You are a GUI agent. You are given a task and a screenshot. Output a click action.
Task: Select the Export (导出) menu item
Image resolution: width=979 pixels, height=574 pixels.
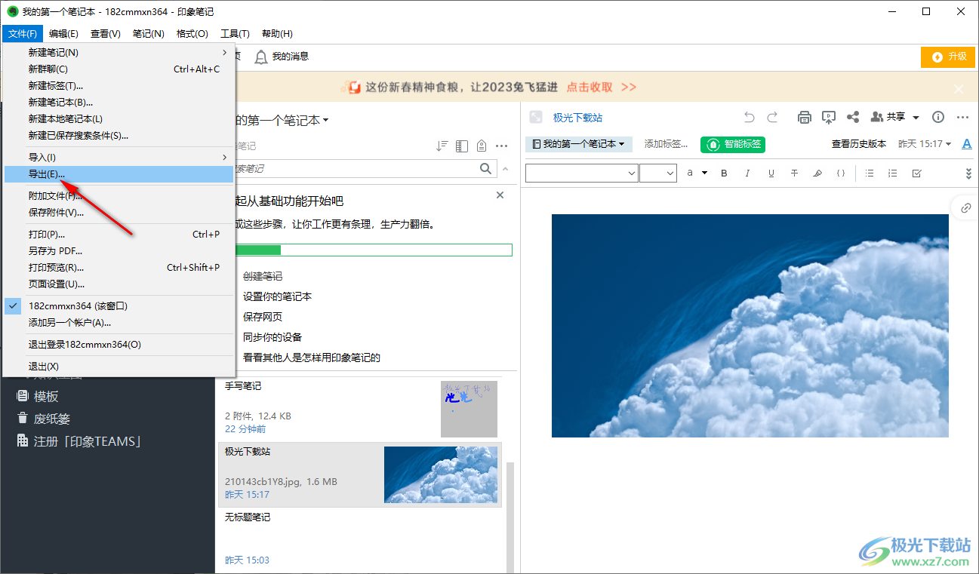119,174
